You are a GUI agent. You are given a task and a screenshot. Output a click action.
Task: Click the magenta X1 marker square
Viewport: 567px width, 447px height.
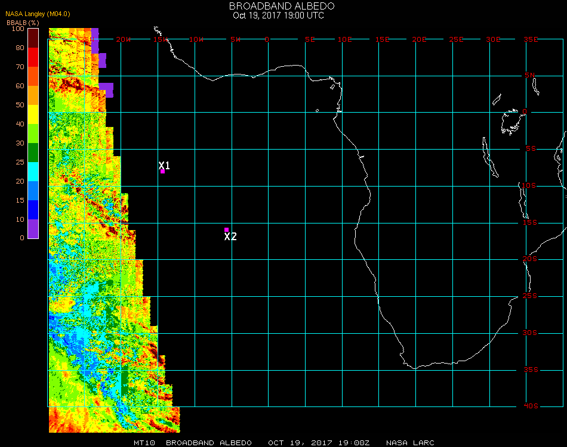point(163,172)
